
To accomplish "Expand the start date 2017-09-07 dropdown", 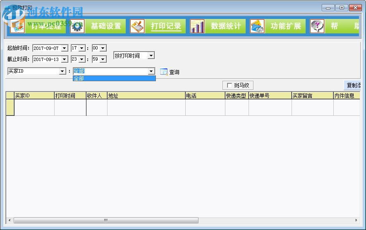I will 64,48.
